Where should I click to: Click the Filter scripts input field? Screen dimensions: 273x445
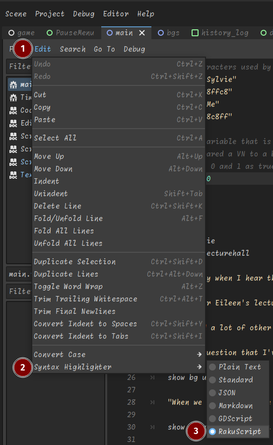(x=19, y=67)
